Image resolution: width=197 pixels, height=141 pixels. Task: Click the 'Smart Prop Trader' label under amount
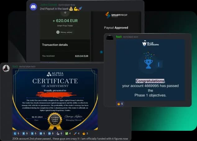(65, 26)
